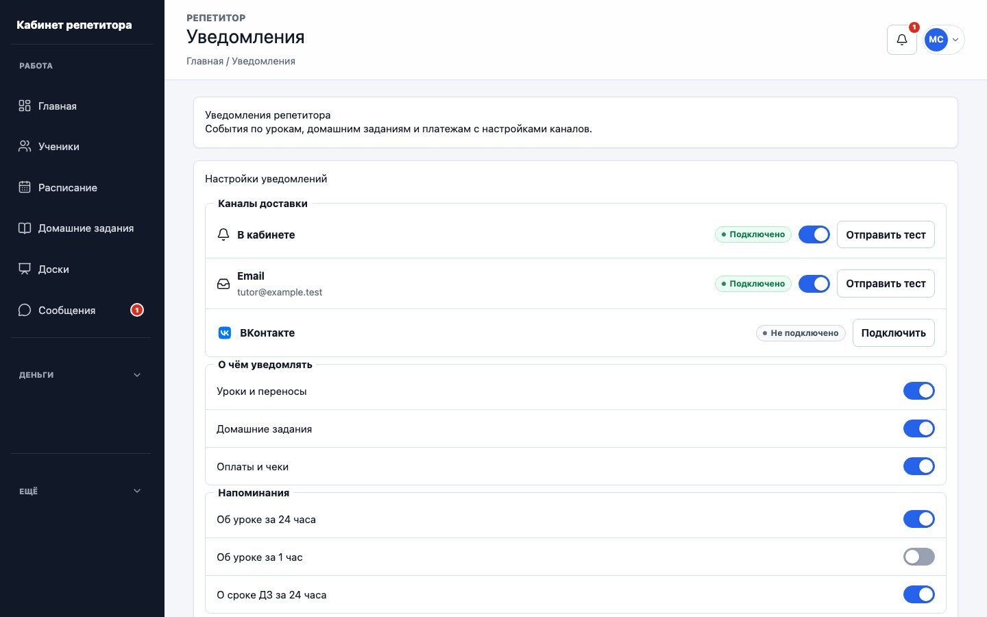
Task: Click the Доски whiteboard icon
Action: [x=25, y=269]
